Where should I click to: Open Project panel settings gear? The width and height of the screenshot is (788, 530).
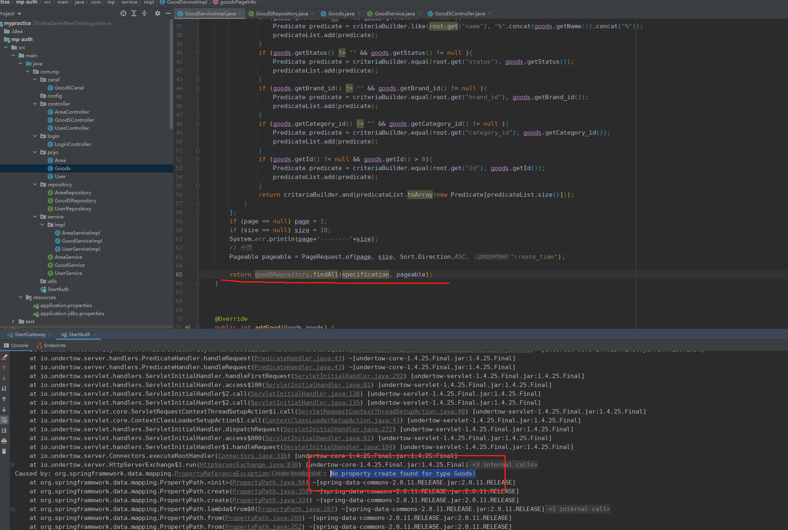(x=157, y=13)
